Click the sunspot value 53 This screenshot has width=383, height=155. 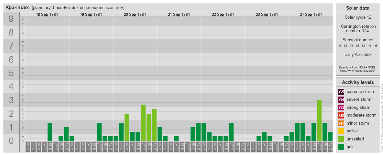click(364, 46)
